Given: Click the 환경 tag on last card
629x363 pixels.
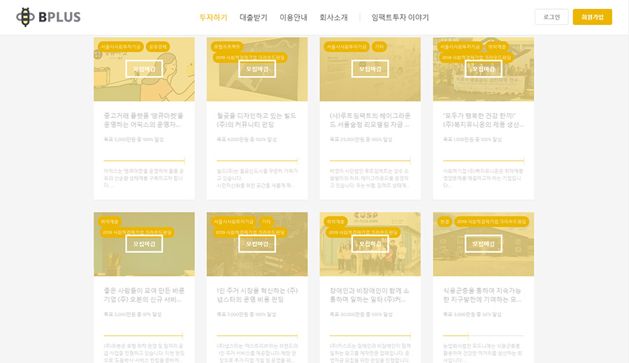Looking at the screenshot, I should [x=444, y=221].
